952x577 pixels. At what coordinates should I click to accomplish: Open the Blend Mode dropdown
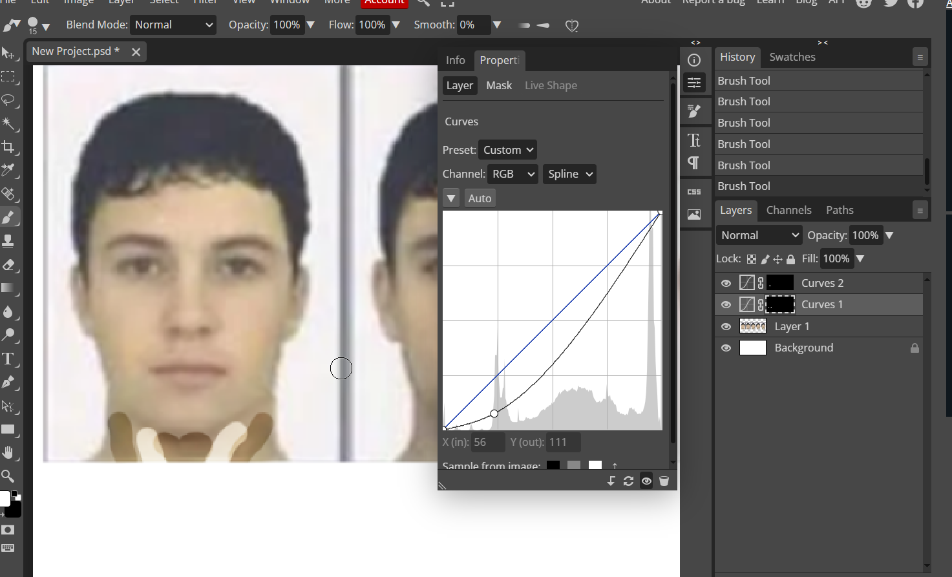(173, 25)
